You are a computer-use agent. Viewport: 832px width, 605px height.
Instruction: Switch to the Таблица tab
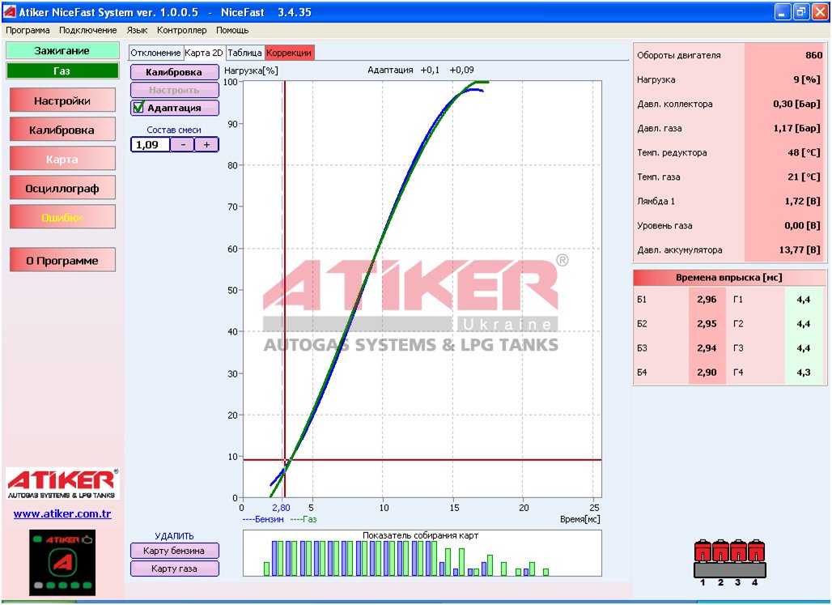point(244,53)
